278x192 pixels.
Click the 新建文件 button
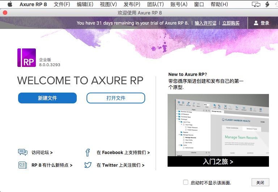click(x=47, y=98)
